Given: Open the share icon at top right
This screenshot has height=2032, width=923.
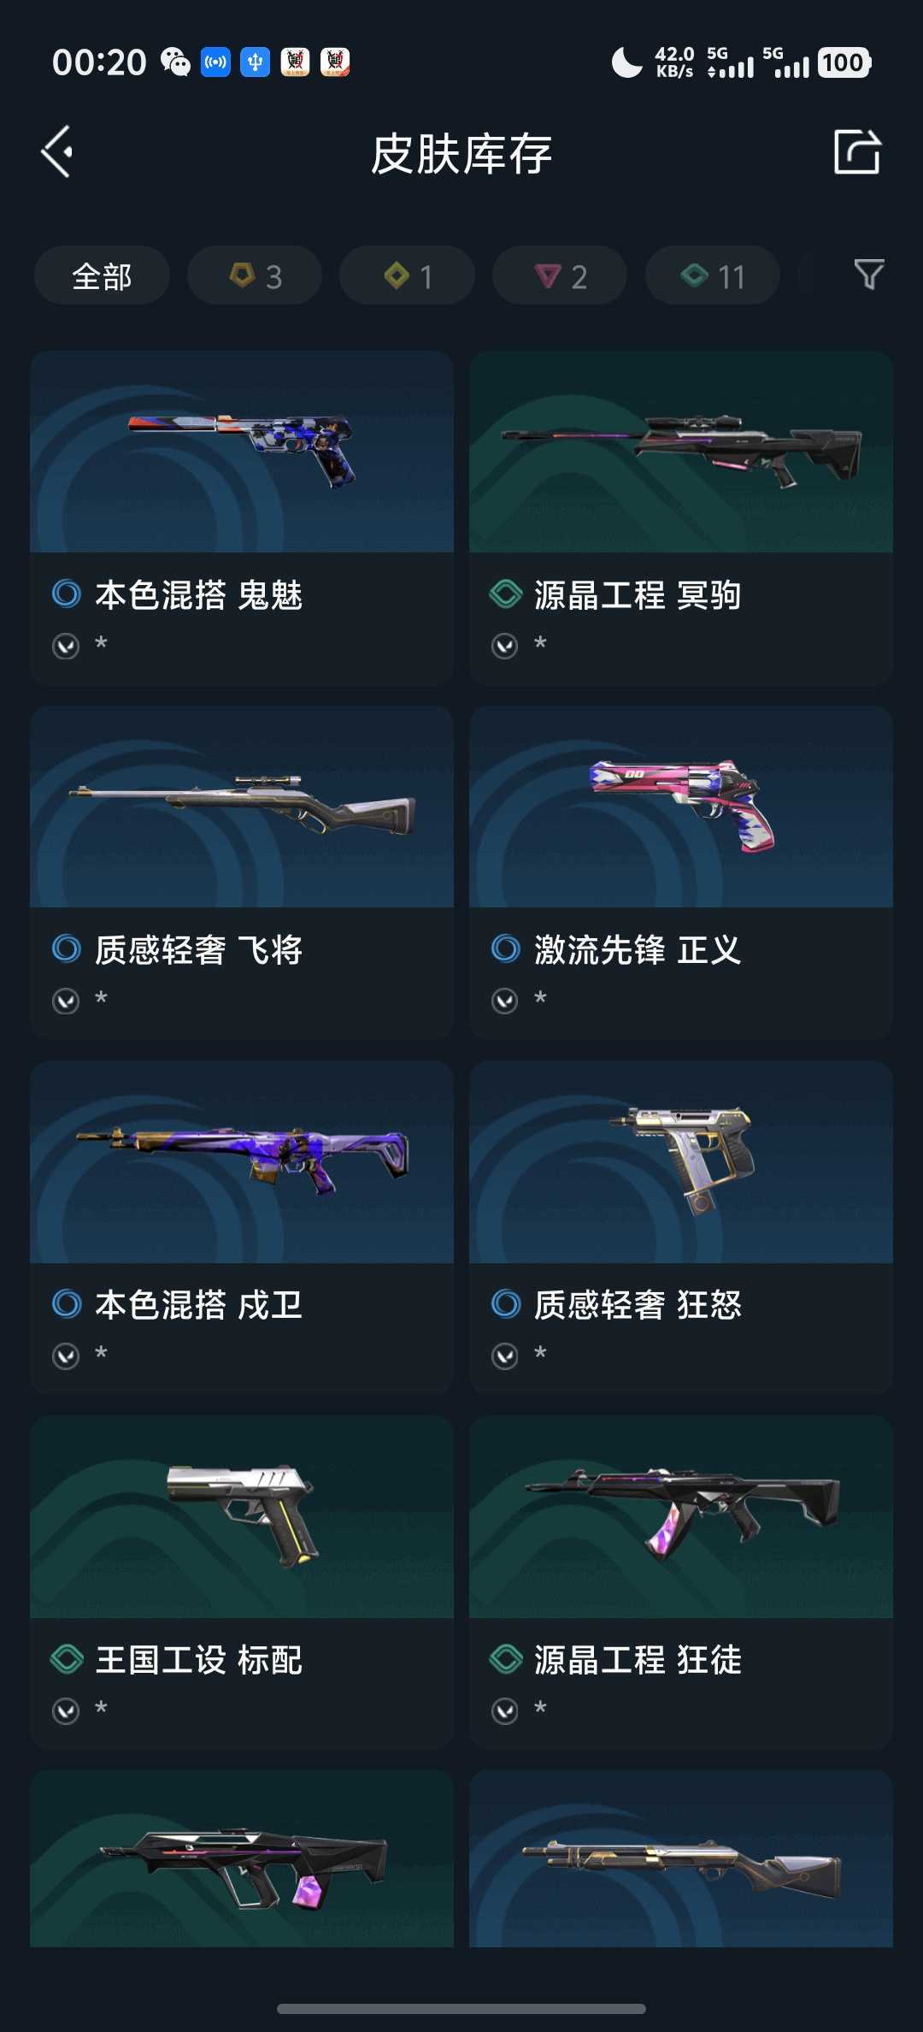Looking at the screenshot, I should coord(856,152).
